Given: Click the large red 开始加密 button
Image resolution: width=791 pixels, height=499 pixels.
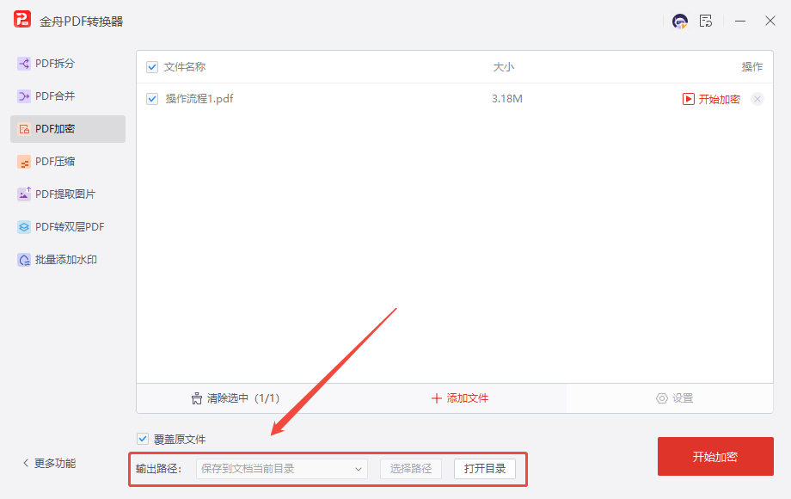Looking at the screenshot, I should (x=715, y=457).
